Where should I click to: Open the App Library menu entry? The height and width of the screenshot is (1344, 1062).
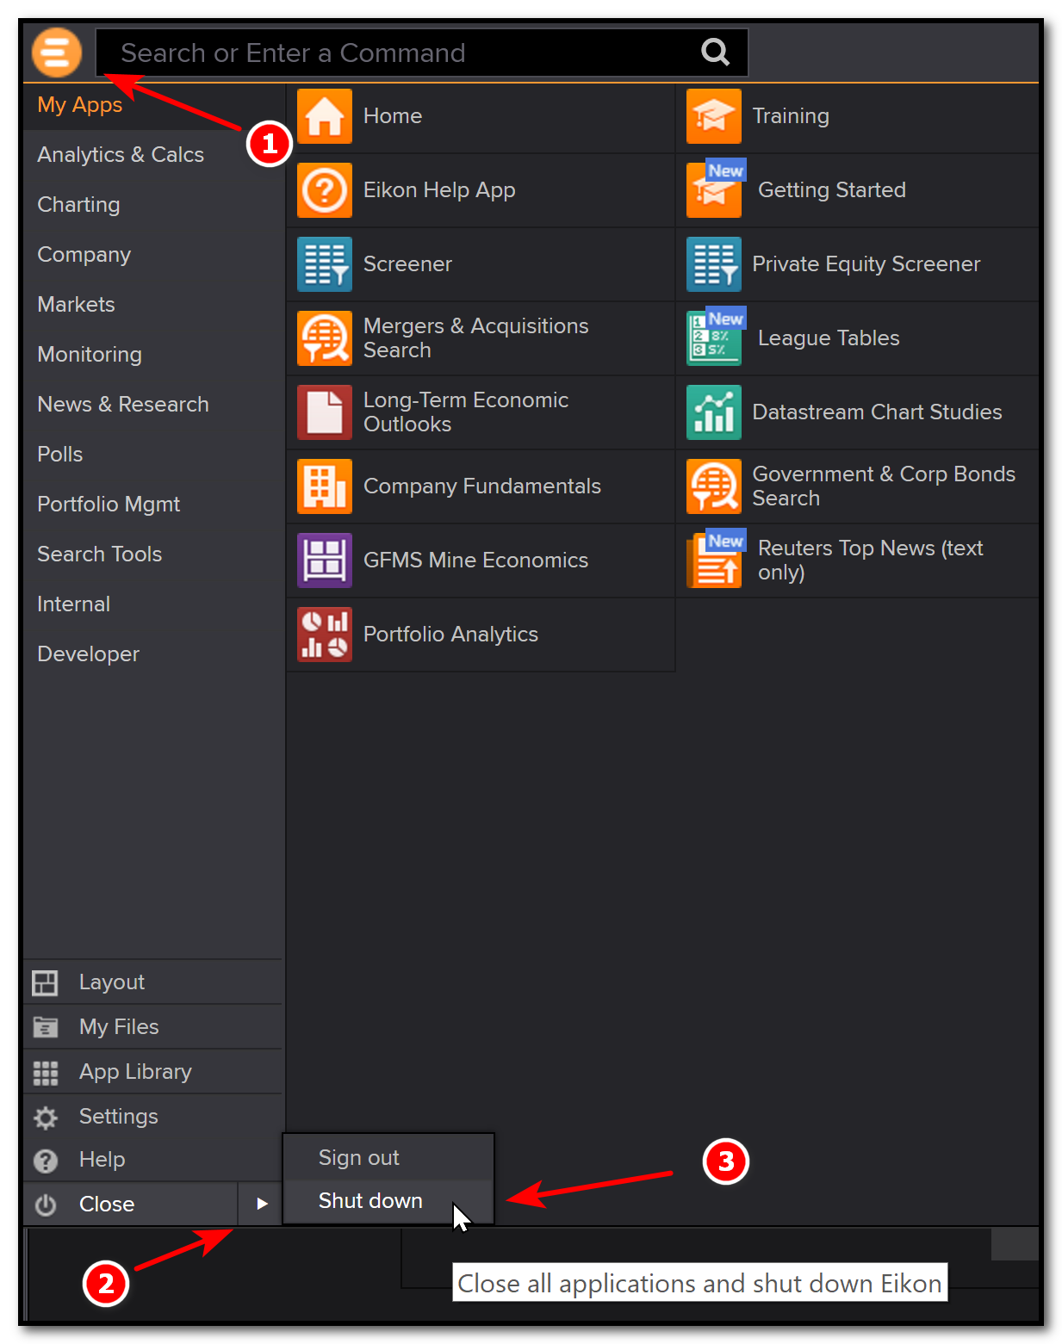click(x=153, y=1072)
